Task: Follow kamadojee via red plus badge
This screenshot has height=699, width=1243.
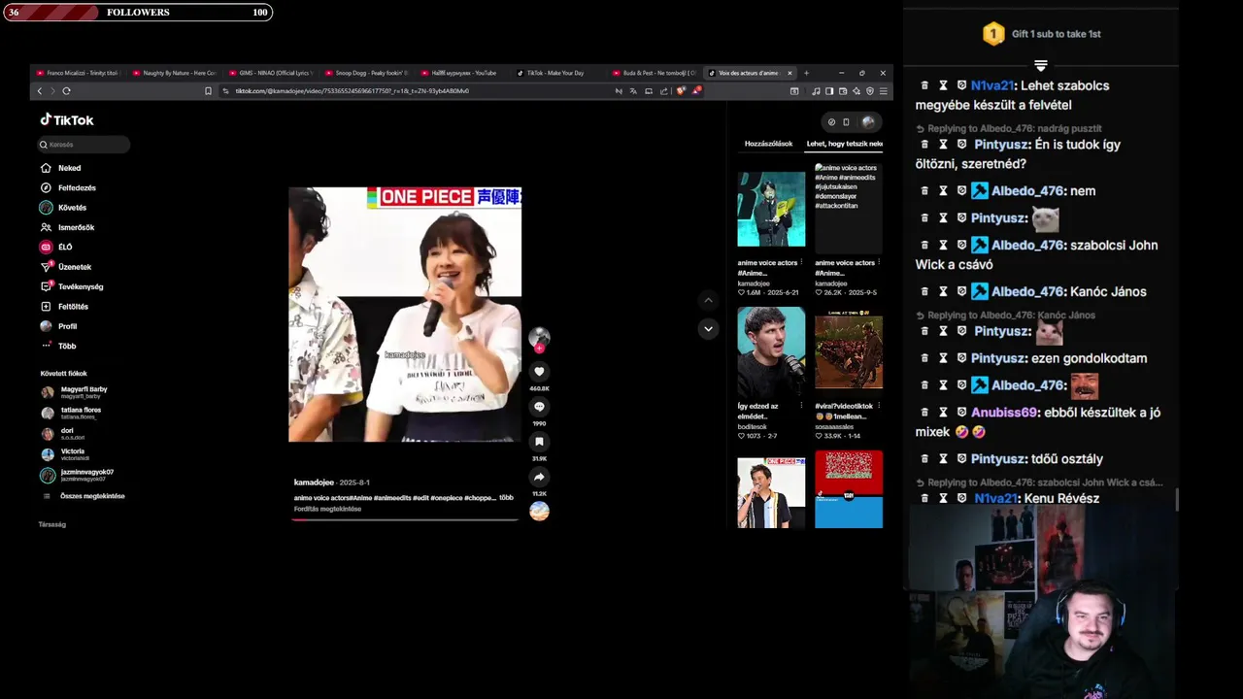Action: click(539, 348)
